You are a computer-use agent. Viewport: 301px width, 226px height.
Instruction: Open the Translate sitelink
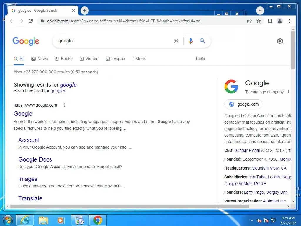[30, 198]
